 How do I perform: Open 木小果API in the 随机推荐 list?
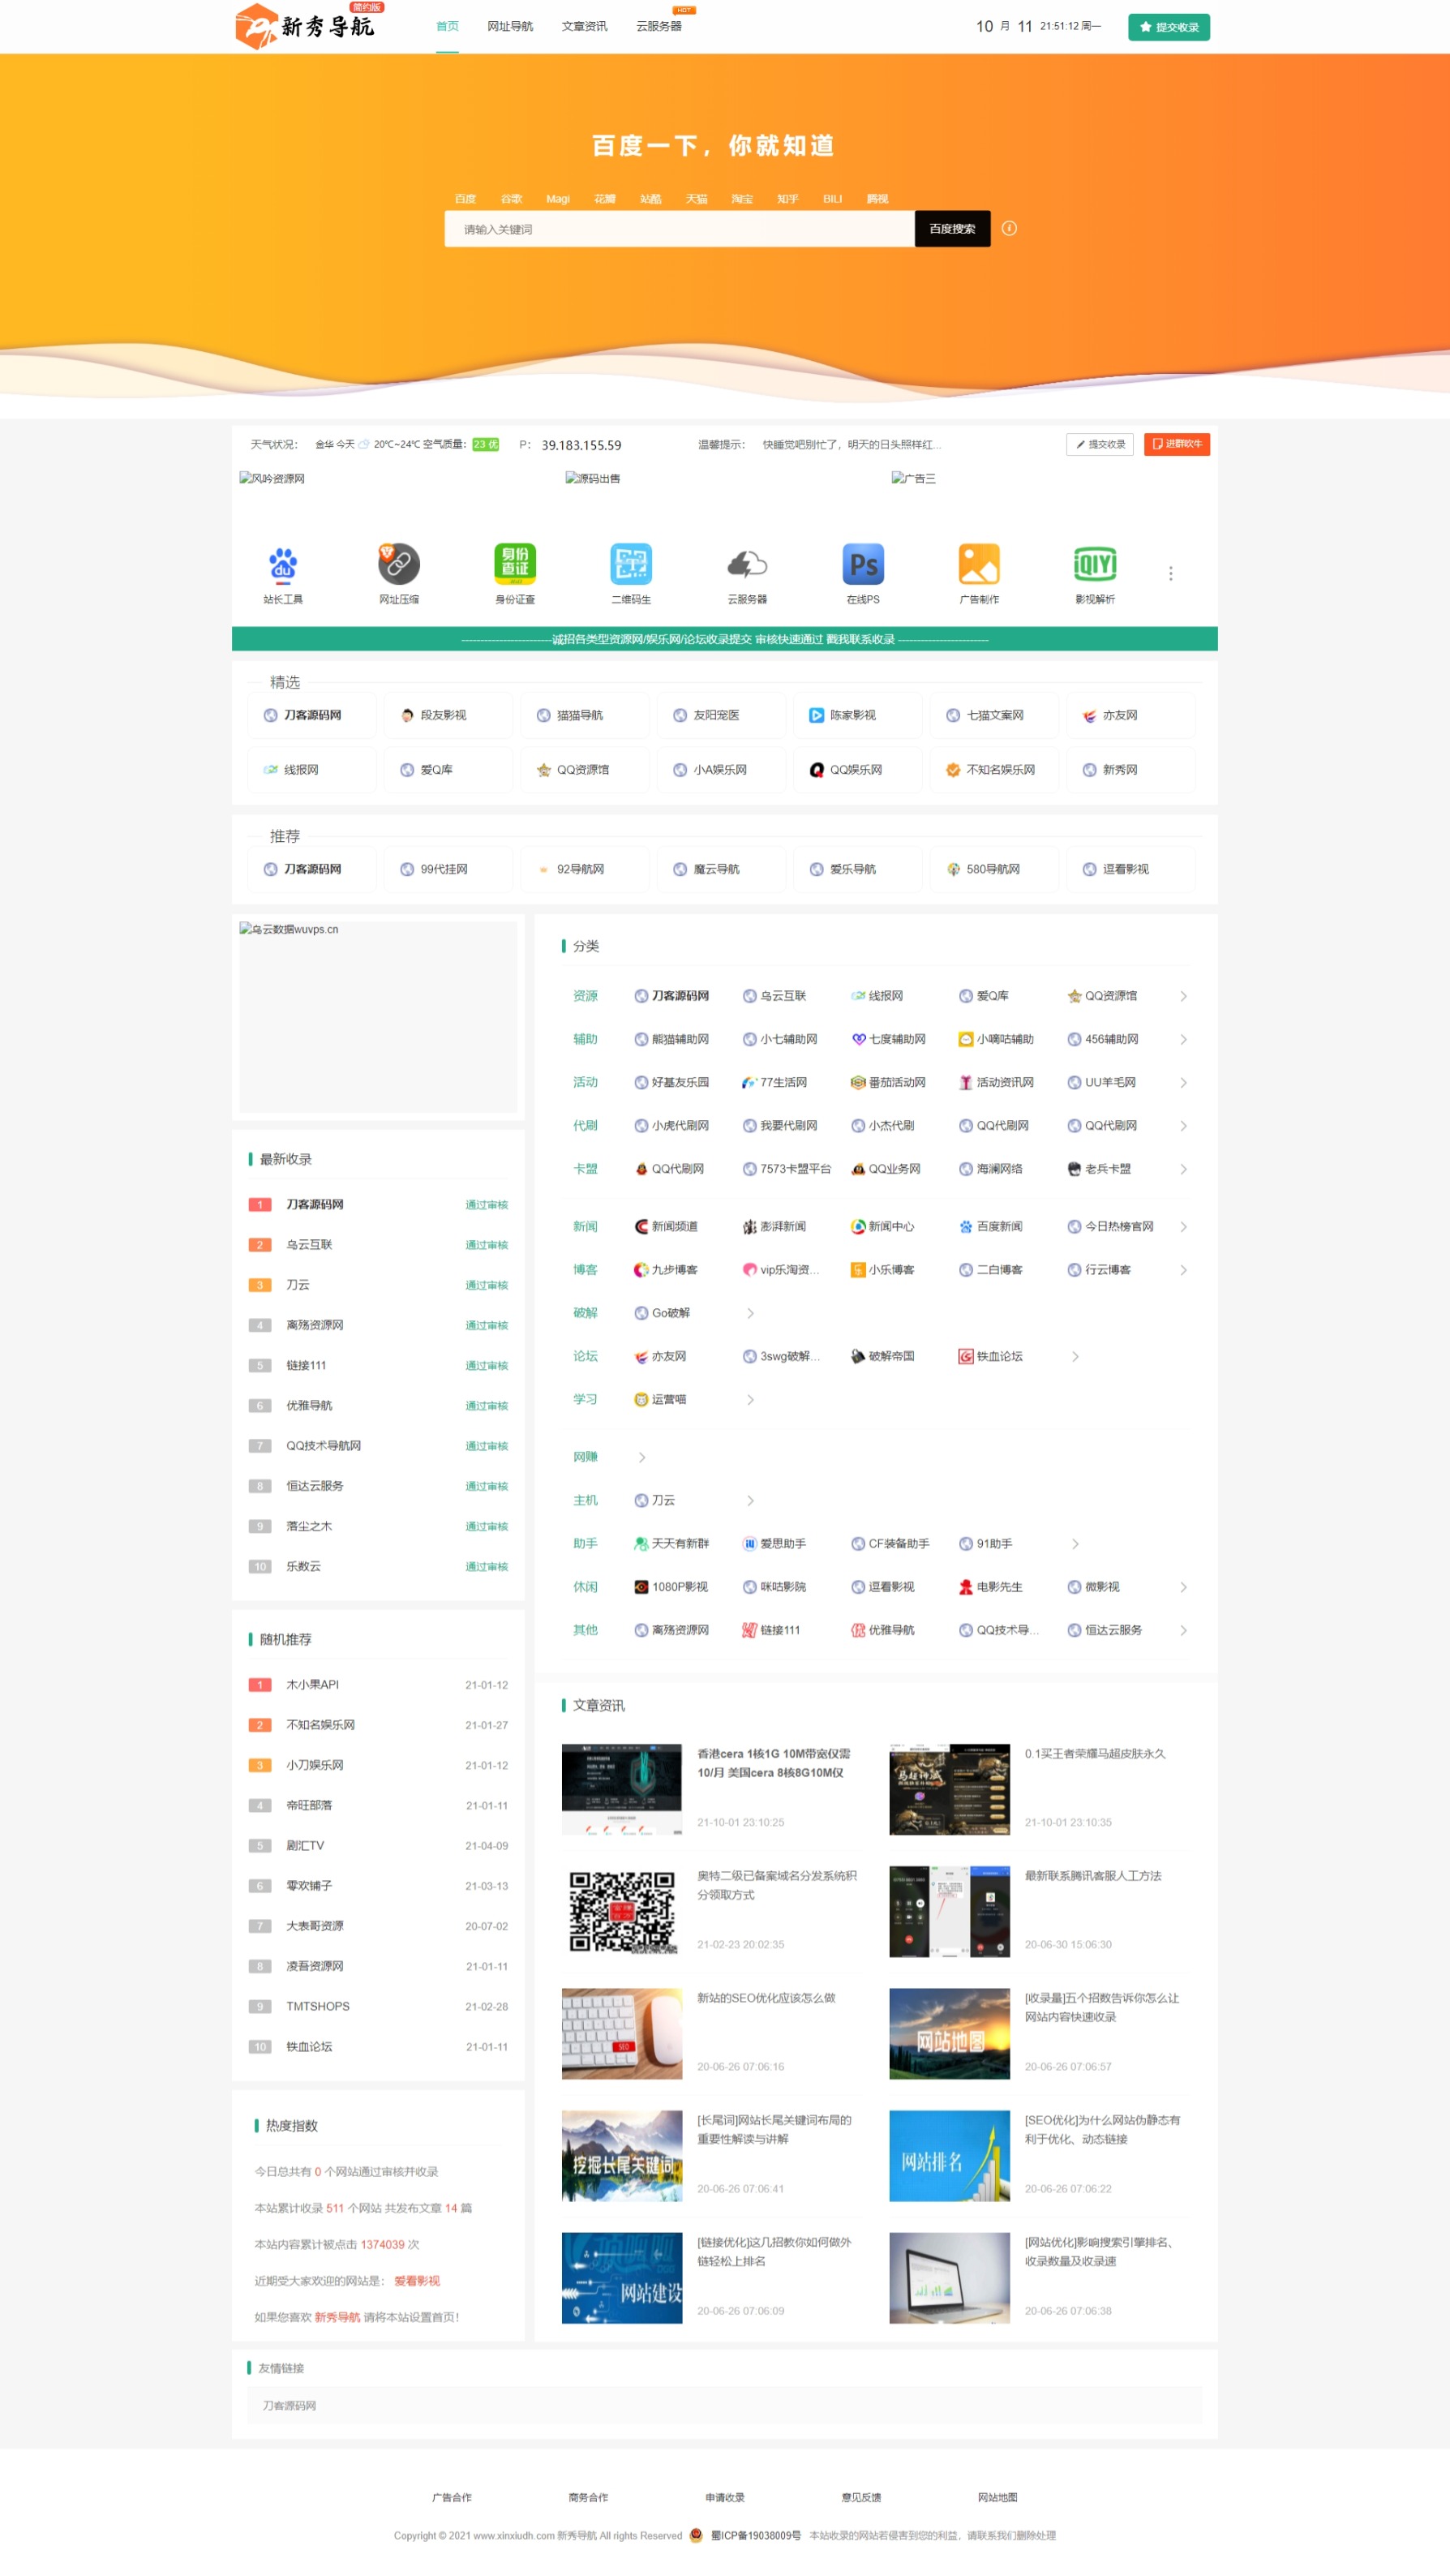tap(312, 1684)
